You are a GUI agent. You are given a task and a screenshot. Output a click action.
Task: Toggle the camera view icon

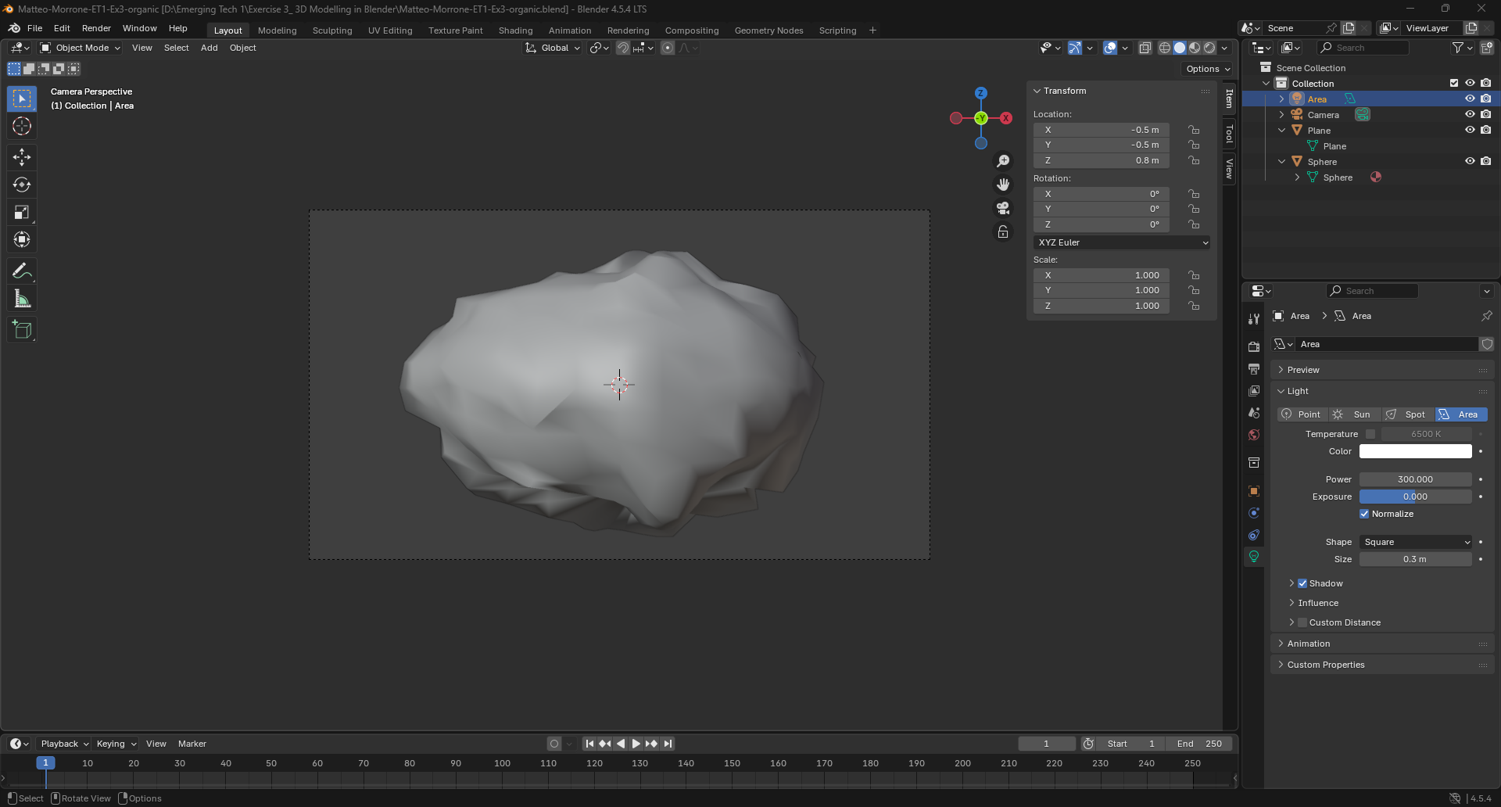click(1003, 208)
